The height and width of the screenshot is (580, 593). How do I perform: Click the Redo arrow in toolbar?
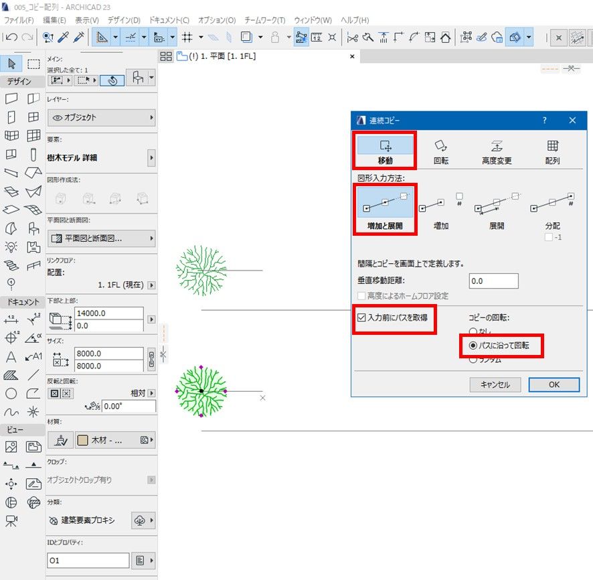(x=27, y=37)
